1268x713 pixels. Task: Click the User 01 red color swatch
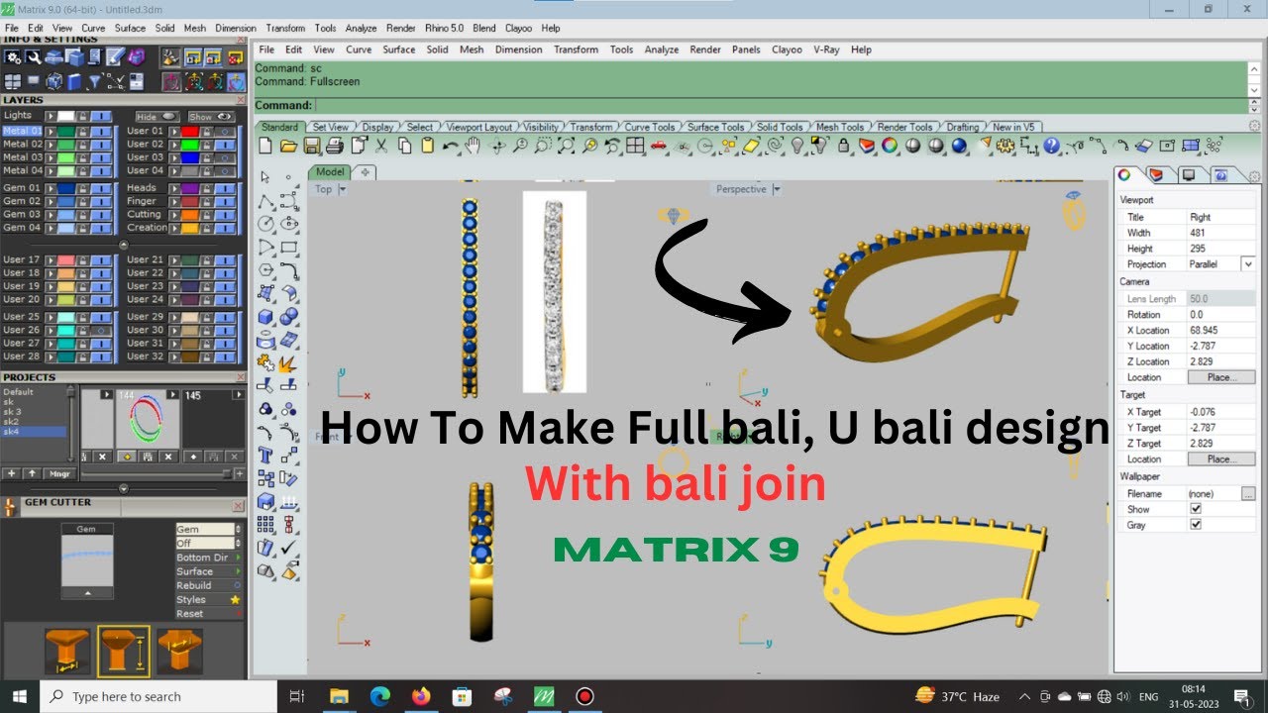(x=189, y=131)
